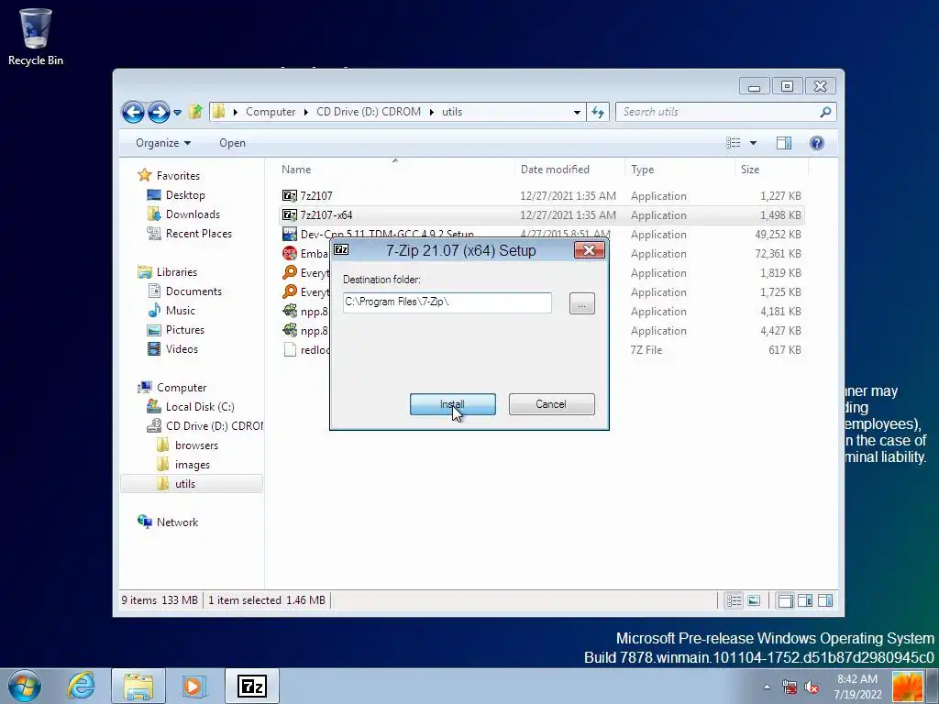
Task: Go back in Explorer navigation
Action: pyautogui.click(x=133, y=112)
